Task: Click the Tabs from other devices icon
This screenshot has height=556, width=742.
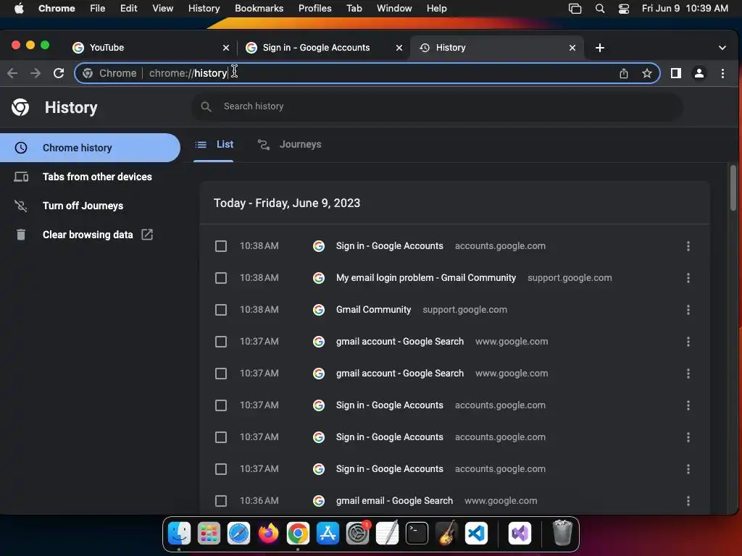Action: pos(21,177)
